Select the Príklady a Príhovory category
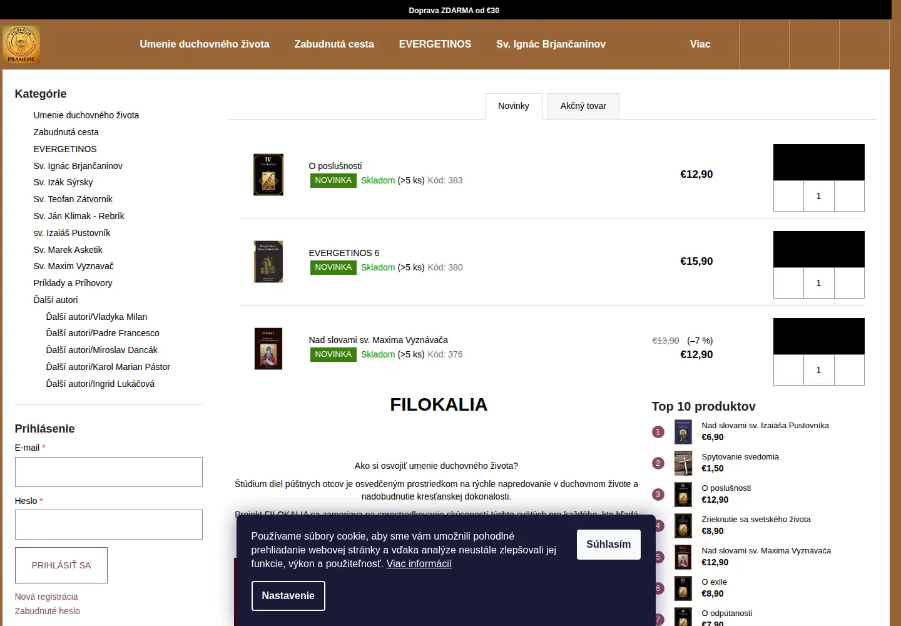This screenshot has height=626, width=901. pyautogui.click(x=73, y=283)
